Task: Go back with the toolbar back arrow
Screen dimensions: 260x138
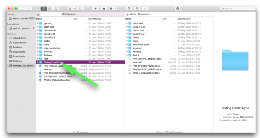Action: coord(22,8)
